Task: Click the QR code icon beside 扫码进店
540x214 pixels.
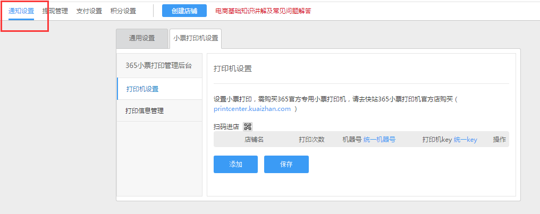Action: 248,126
